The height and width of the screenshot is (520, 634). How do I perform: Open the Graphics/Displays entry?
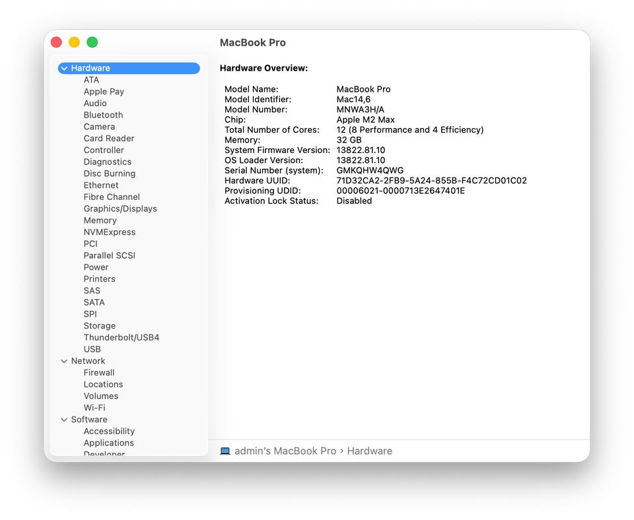[x=120, y=209]
